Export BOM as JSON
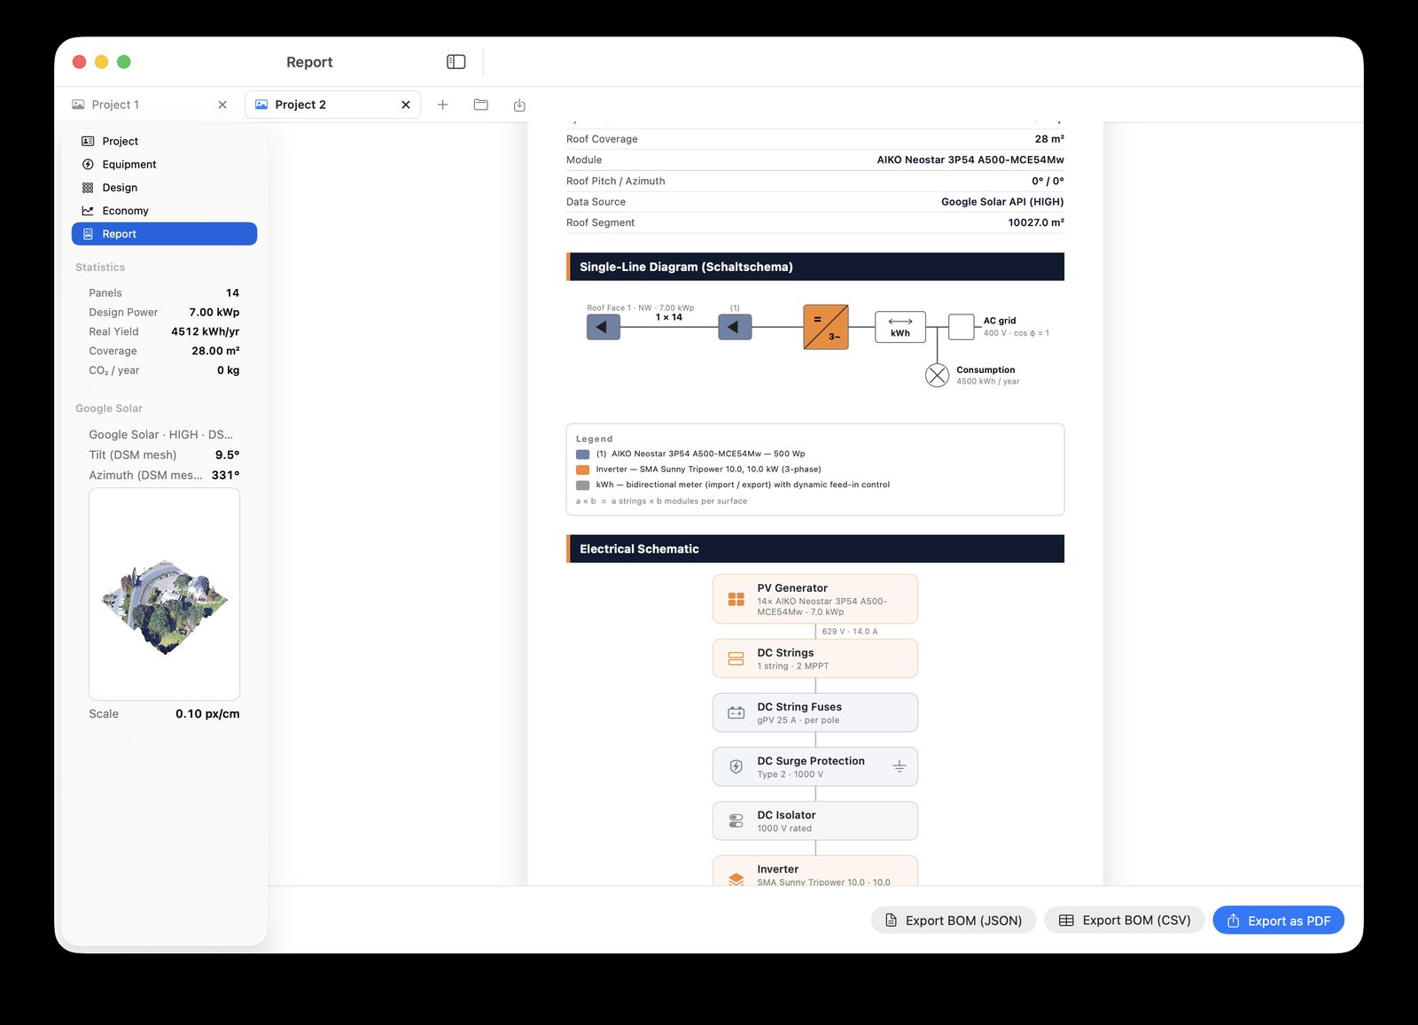 point(954,920)
